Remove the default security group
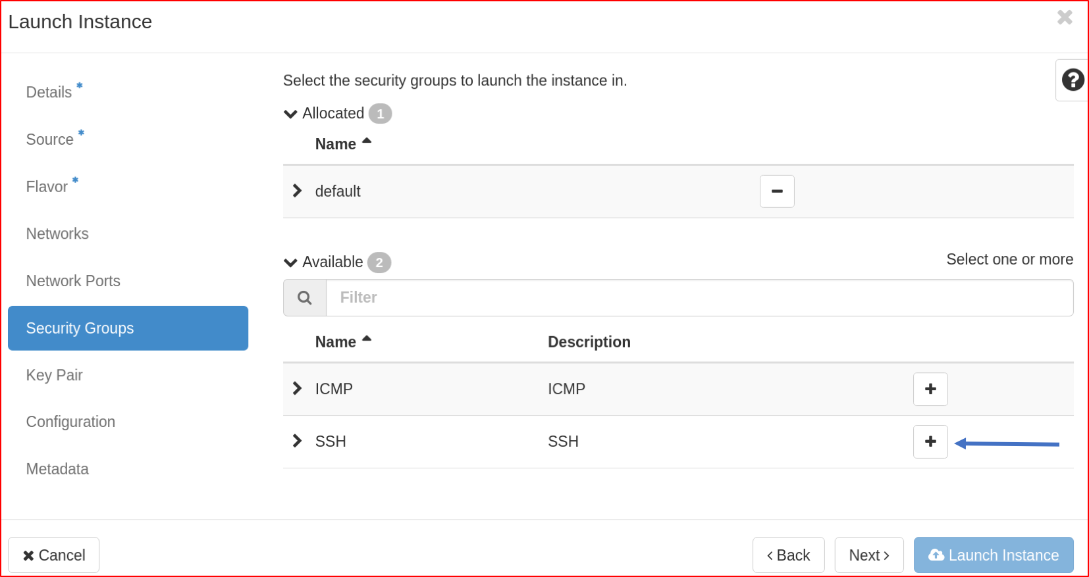This screenshot has width=1089, height=577. 777,191
